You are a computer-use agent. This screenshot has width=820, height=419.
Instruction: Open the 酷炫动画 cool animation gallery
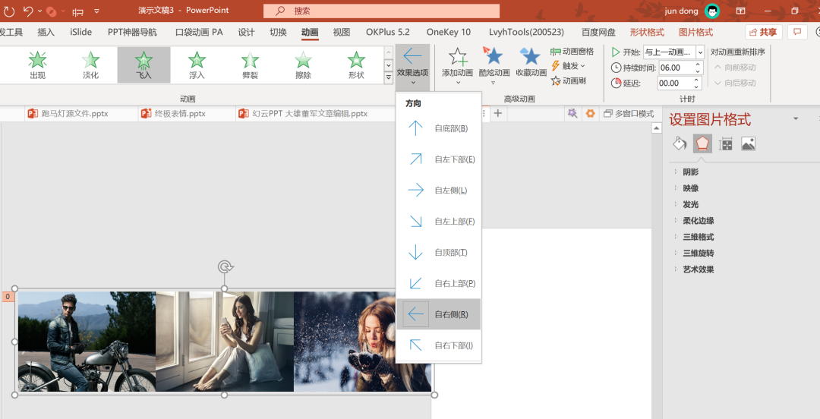pos(494,66)
